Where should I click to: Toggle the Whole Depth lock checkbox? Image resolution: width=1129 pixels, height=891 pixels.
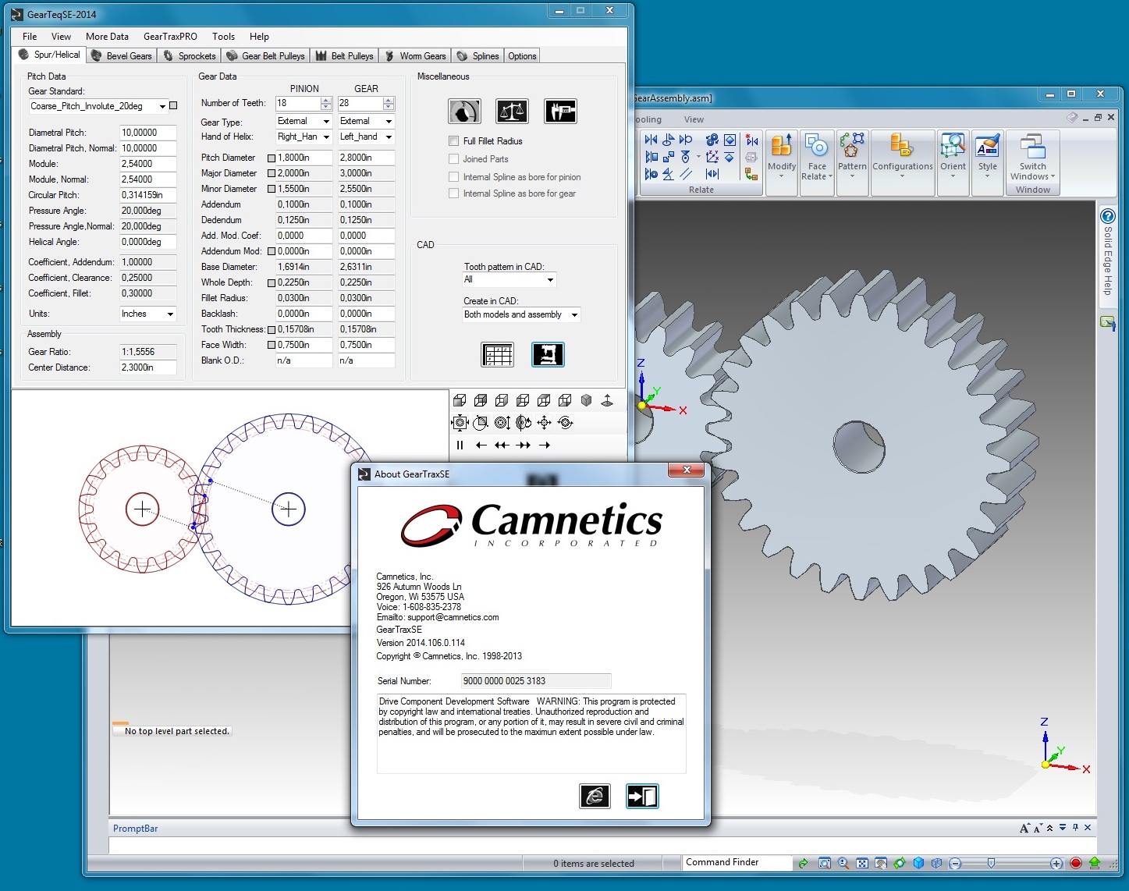[x=272, y=282]
